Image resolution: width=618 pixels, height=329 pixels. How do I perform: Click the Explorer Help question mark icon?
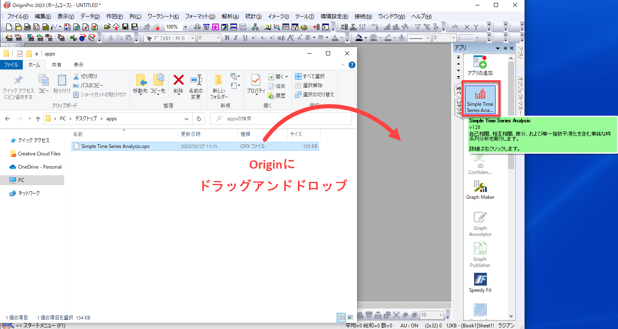click(352, 65)
